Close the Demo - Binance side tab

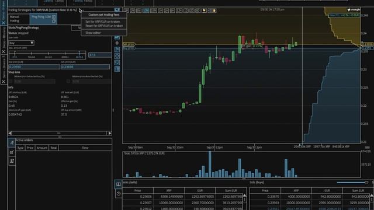tap(4, 82)
